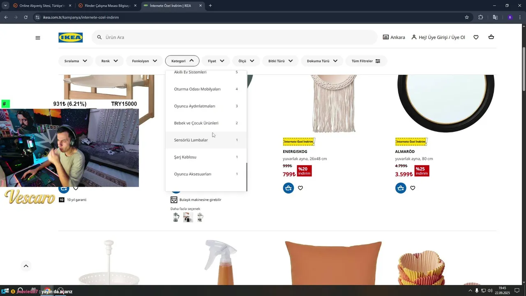The image size is (526, 296).
Task: Click Hej! Üye Girişi / Üye Ol
Action: (438, 37)
